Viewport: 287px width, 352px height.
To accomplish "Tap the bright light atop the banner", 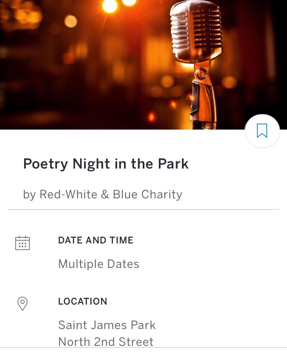I will 110,5.
